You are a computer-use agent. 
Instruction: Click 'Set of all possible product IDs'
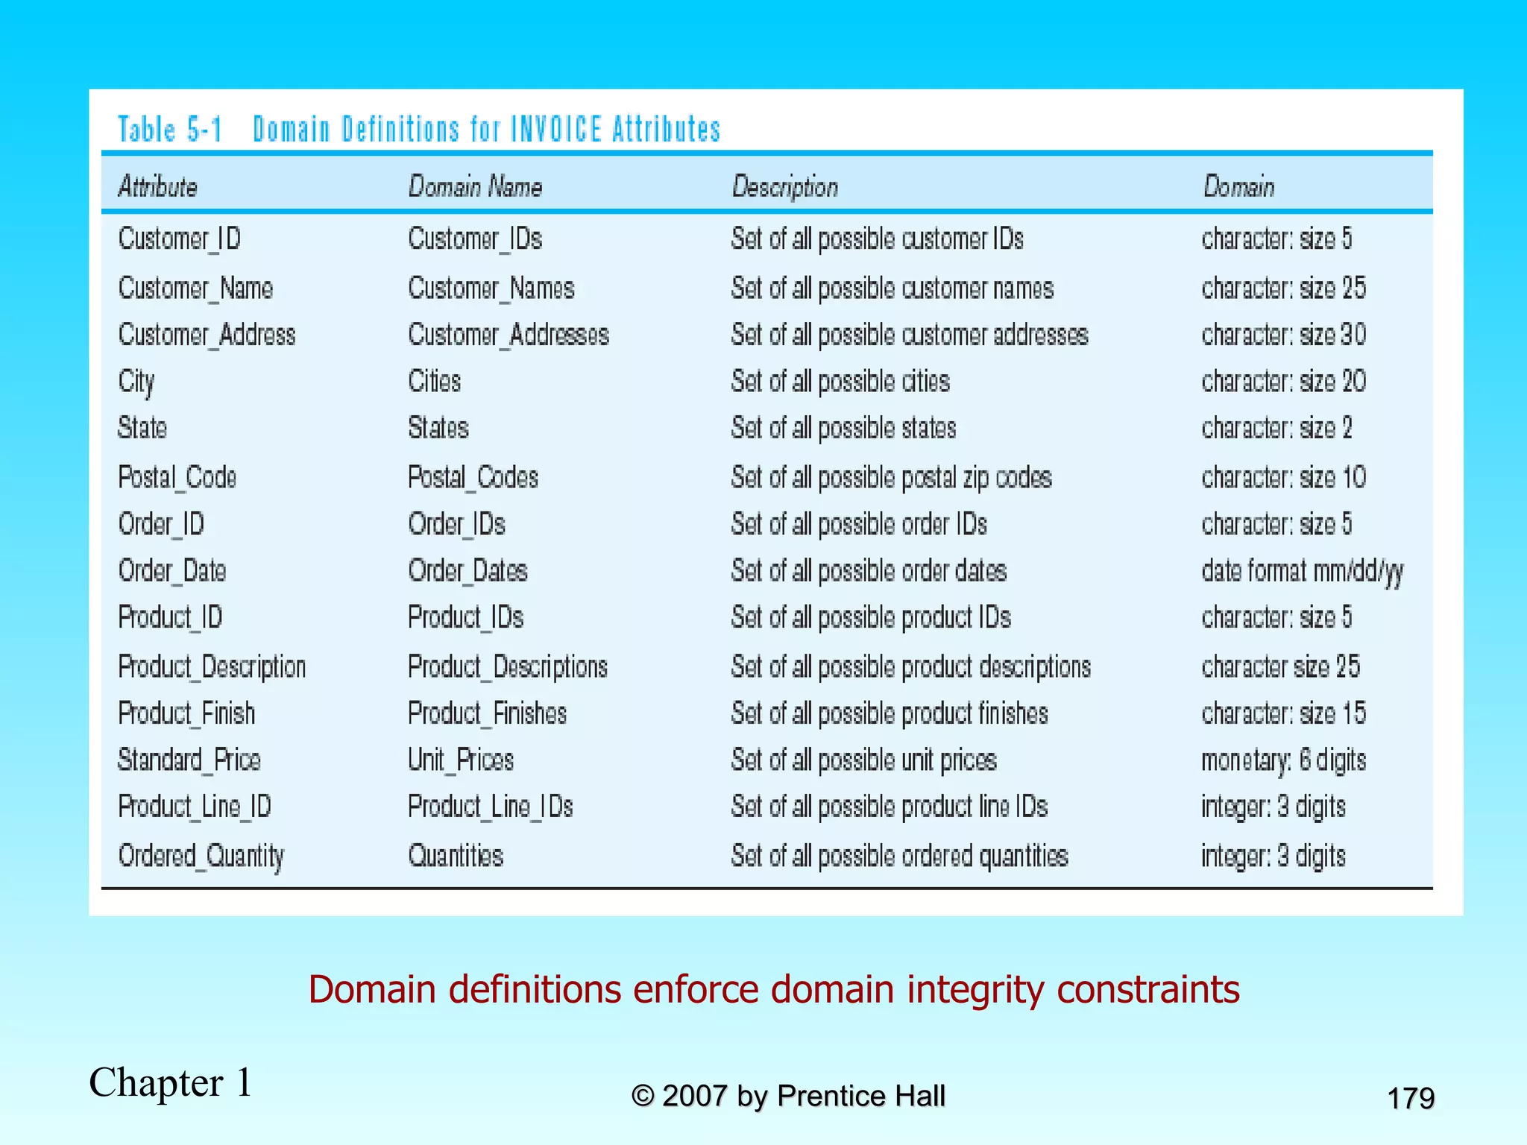871,617
